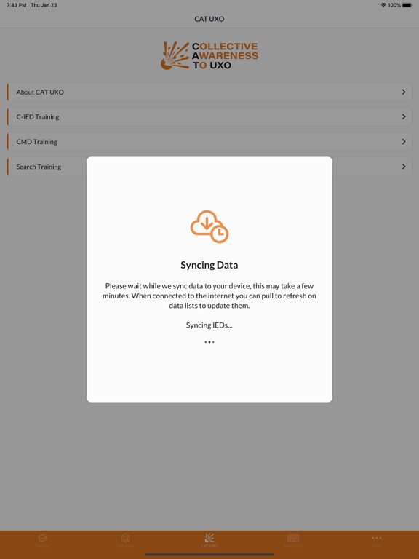
Task: Tap the battery indicator icon
Action: coord(407,5)
